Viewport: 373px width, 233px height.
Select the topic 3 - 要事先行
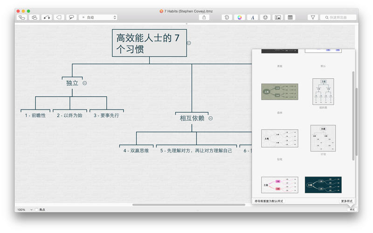[107, 115]
